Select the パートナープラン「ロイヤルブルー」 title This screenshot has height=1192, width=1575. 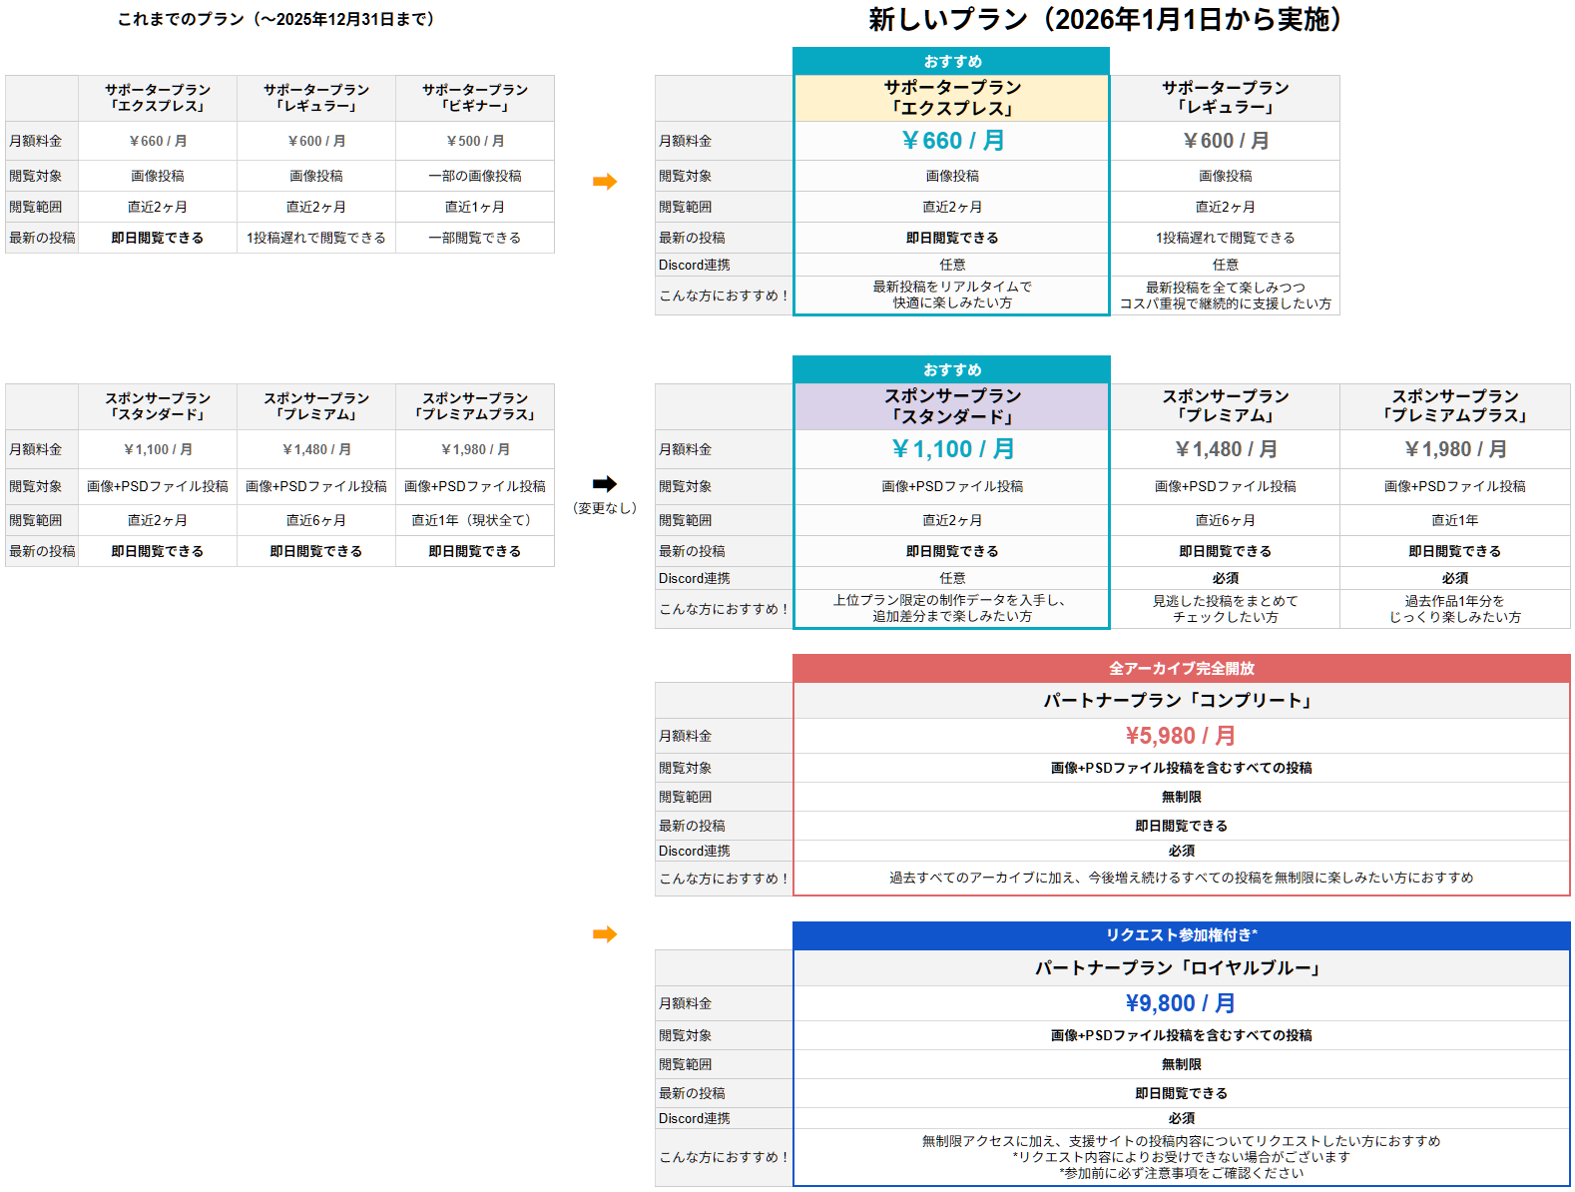coord(1181,968)
